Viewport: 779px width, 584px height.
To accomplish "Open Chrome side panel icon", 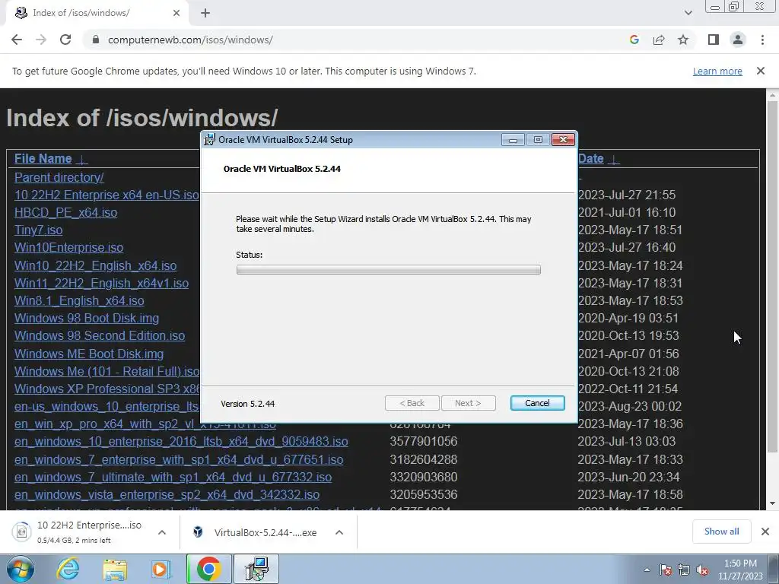I will click(714, 40).
